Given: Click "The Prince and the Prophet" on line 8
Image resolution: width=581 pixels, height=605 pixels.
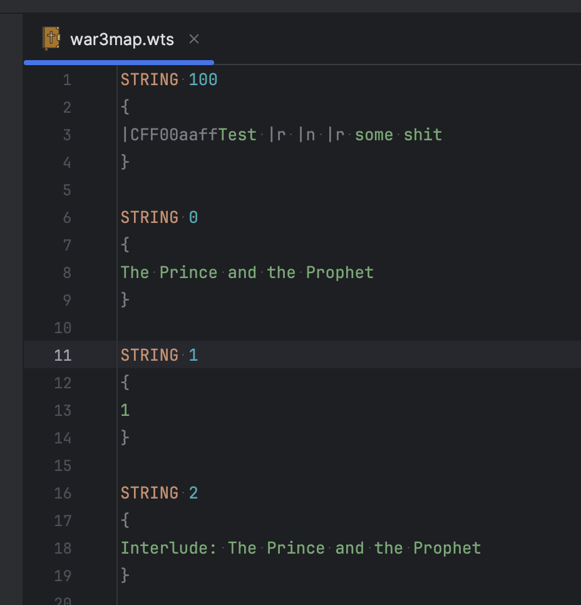Looking at the screenshot, I should point(247,273).
